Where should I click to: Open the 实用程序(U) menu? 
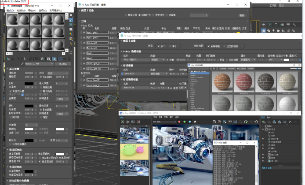tap(55, 10)
